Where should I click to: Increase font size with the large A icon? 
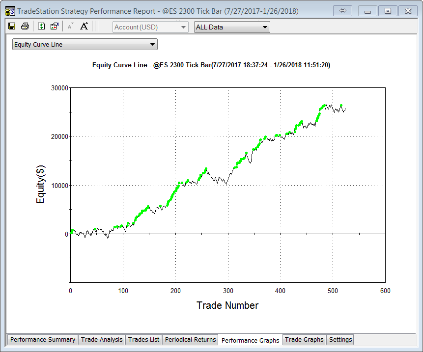point(84,27)
